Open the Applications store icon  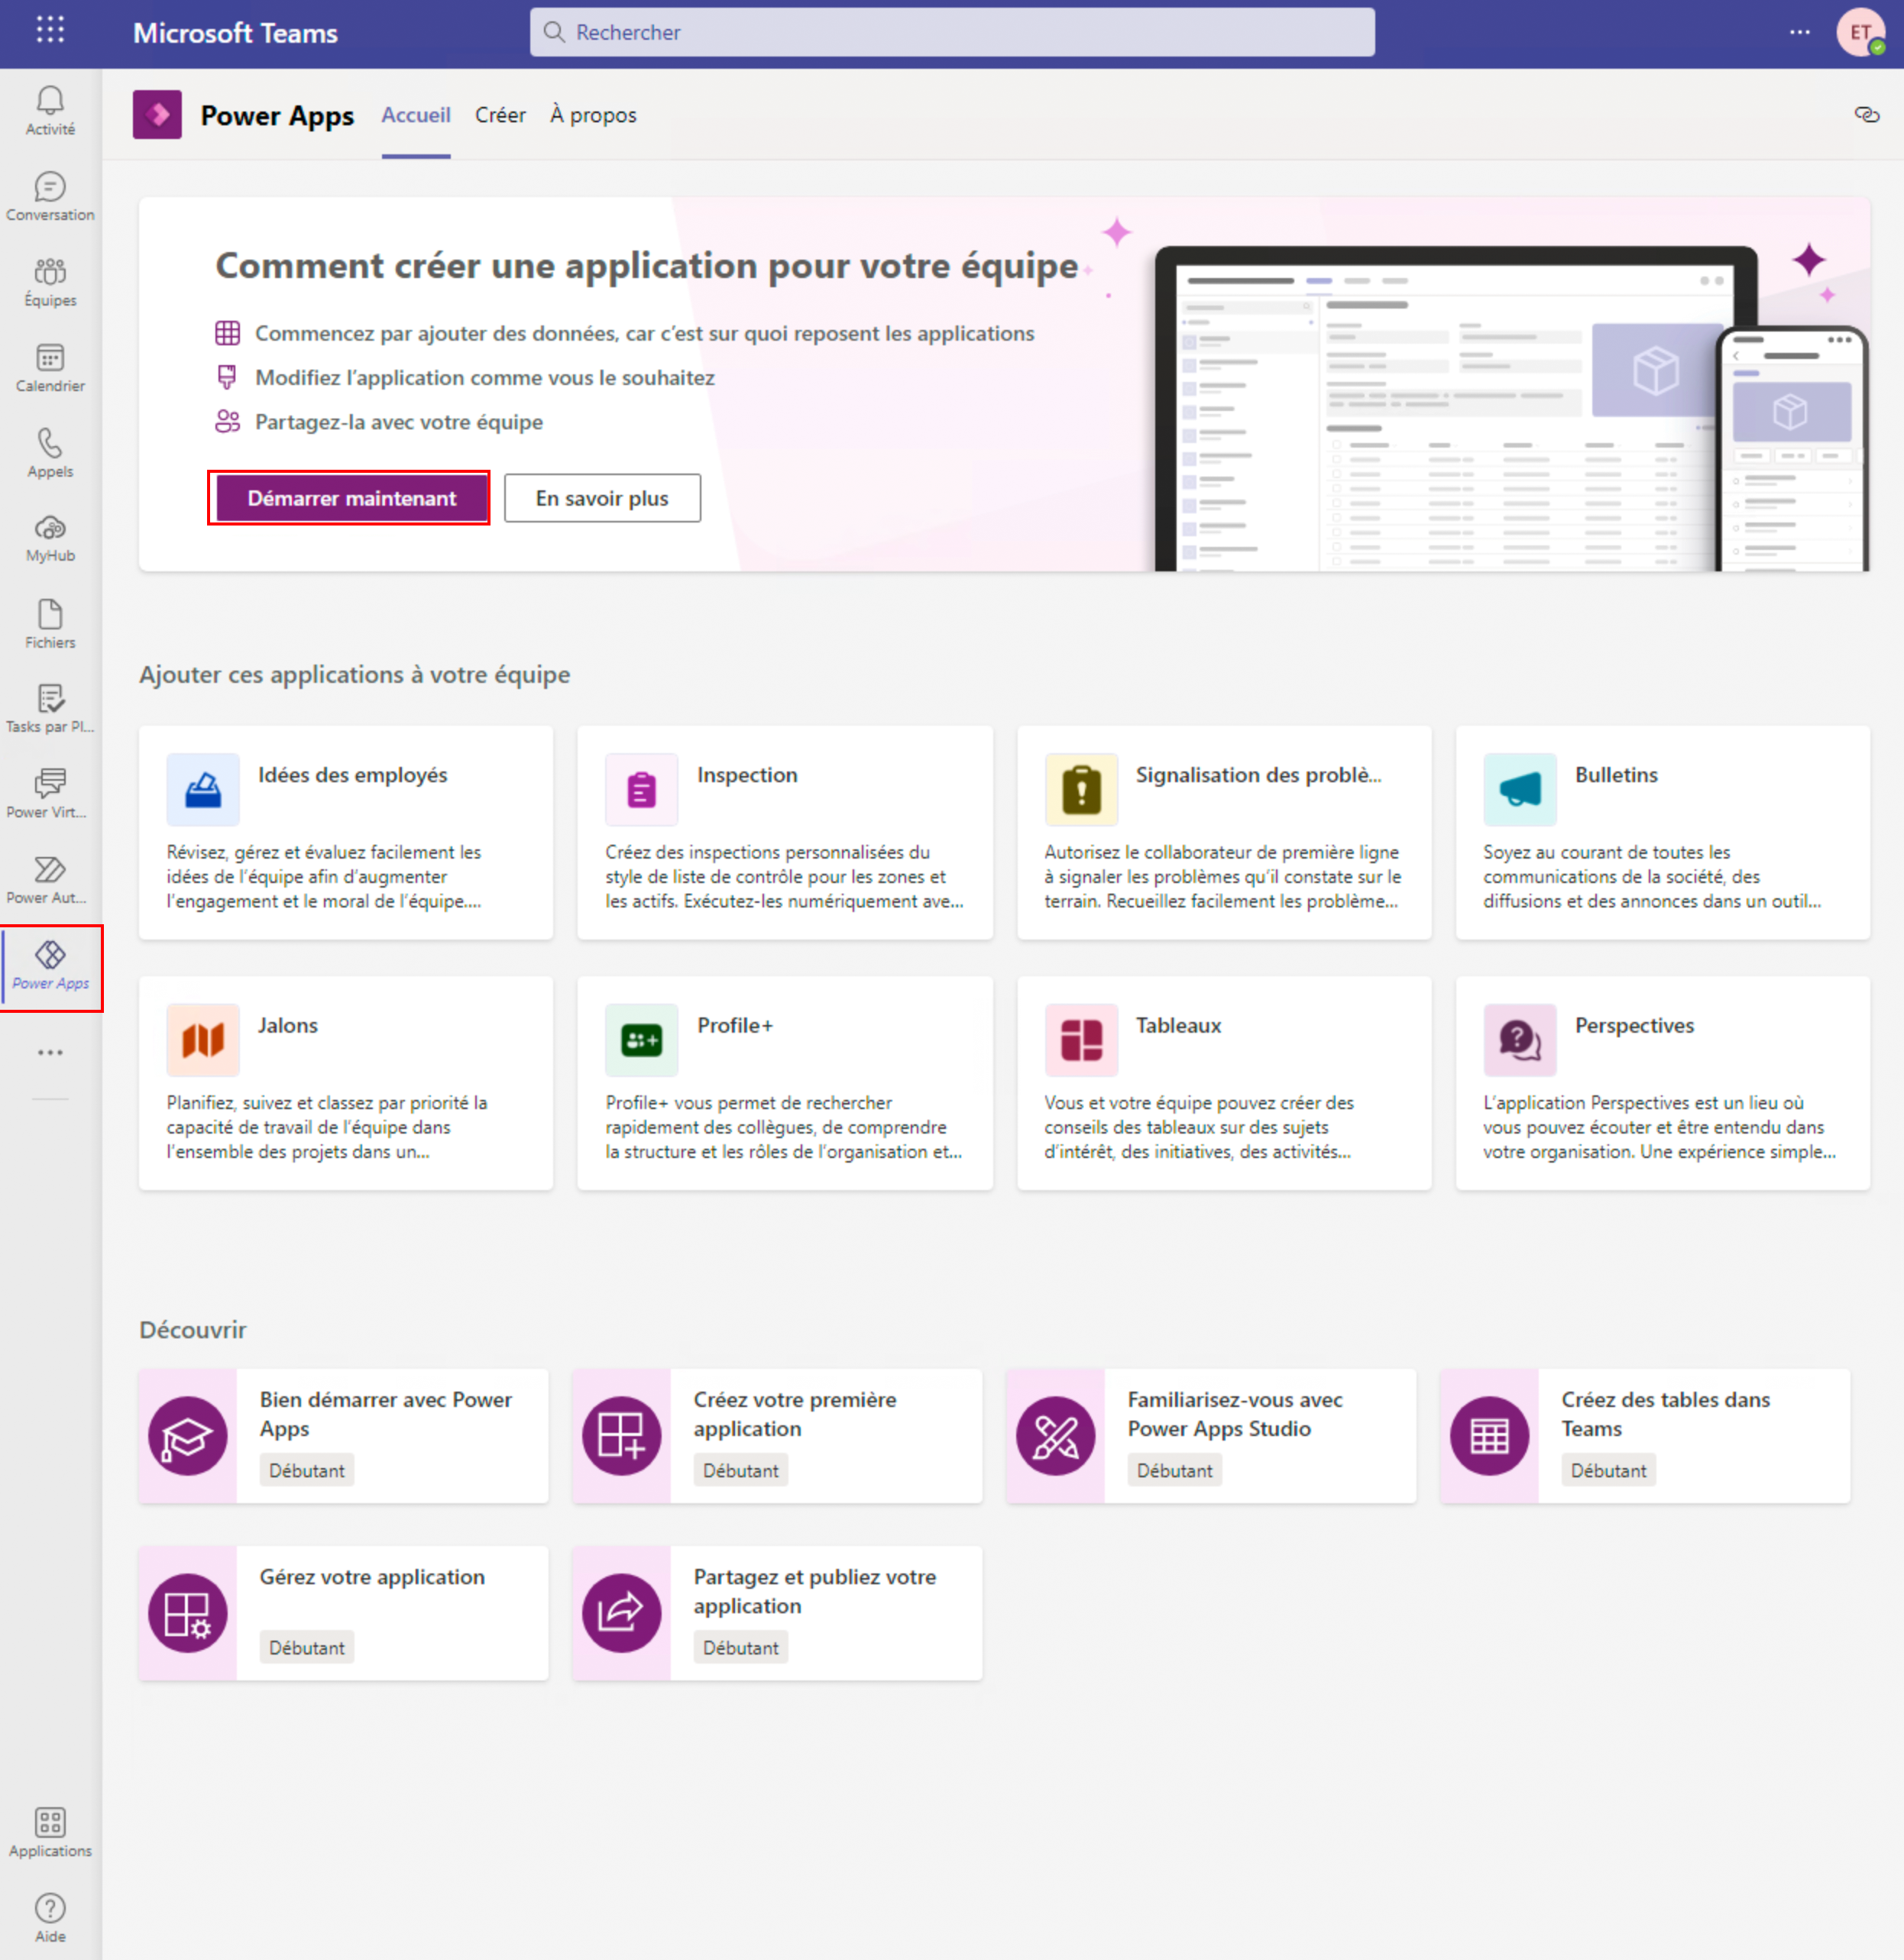50,1833
